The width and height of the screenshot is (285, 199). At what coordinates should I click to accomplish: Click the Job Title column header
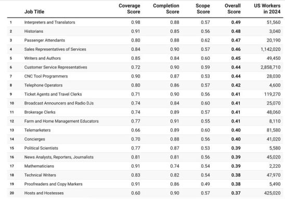34,12
